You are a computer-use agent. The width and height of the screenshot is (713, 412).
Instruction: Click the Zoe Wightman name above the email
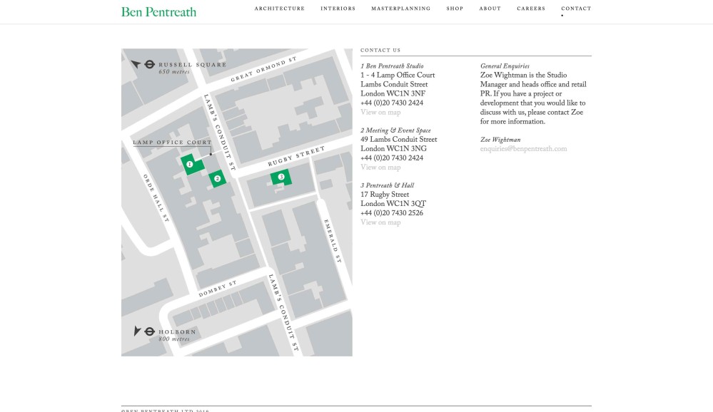pos(500,140)
